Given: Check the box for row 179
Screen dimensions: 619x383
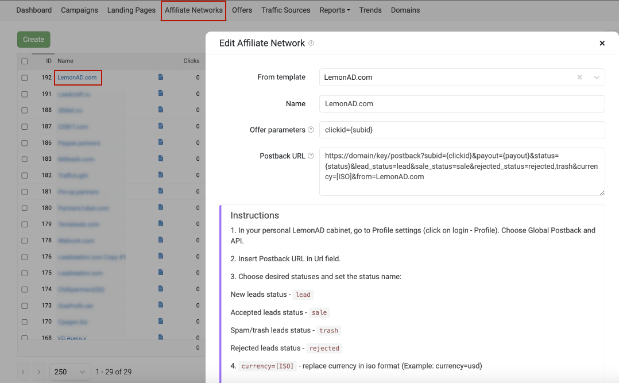Looking at the screenshot, I should click(x=25, y=225).
